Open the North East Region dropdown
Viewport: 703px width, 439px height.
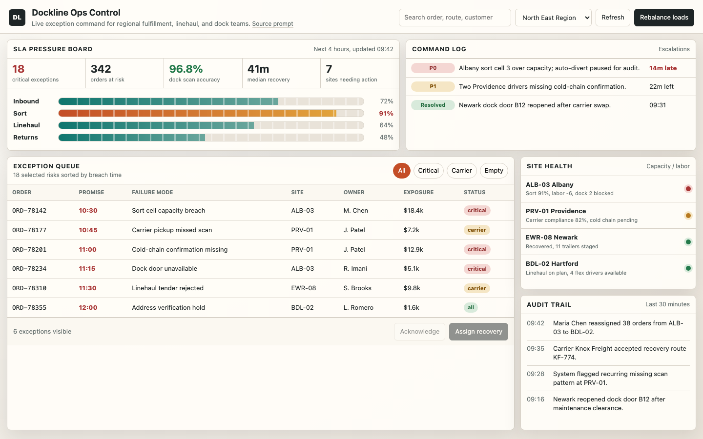pyautogui.click(x=553, y=18)
